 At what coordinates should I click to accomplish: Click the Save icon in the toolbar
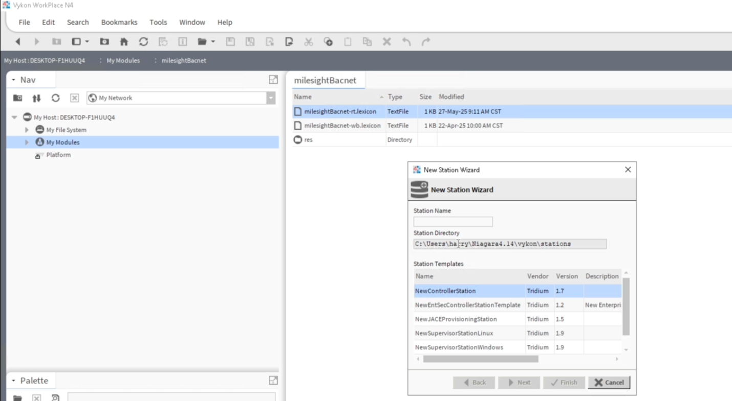pos(230,42)
